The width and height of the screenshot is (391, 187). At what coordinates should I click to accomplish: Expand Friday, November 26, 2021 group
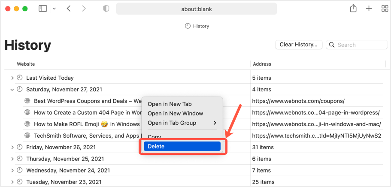click(12, 148)
